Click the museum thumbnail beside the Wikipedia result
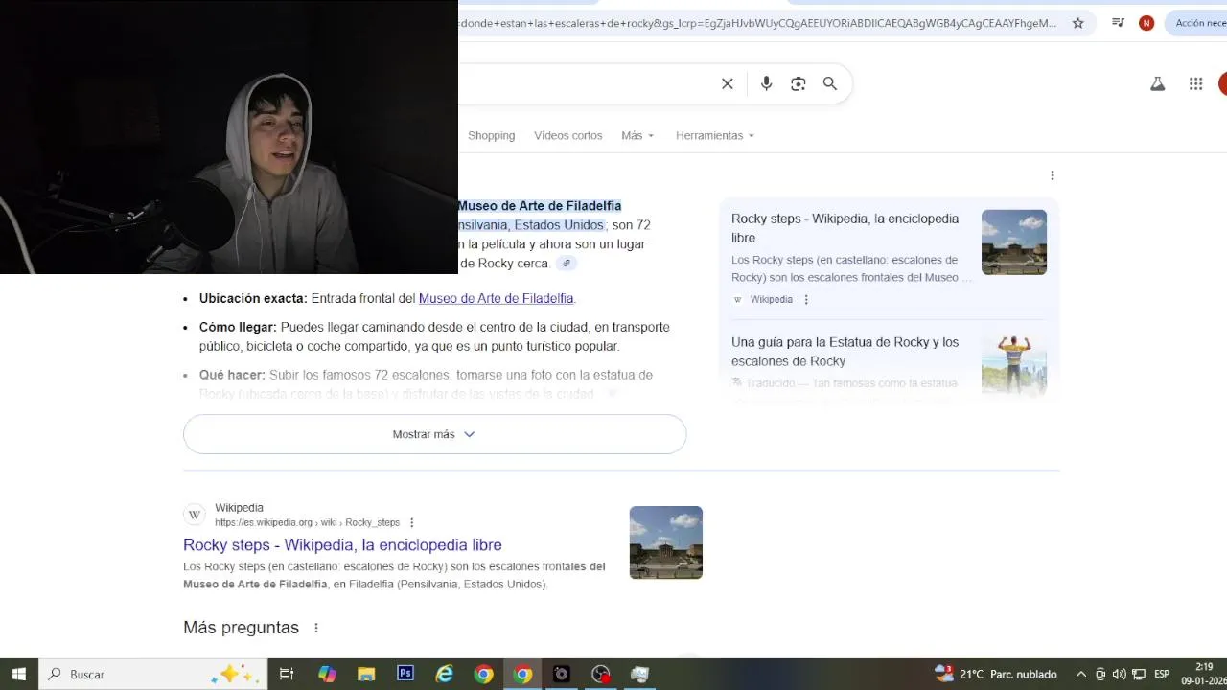The height and width of the screenshot is (690, 1227). coord(666,542)
